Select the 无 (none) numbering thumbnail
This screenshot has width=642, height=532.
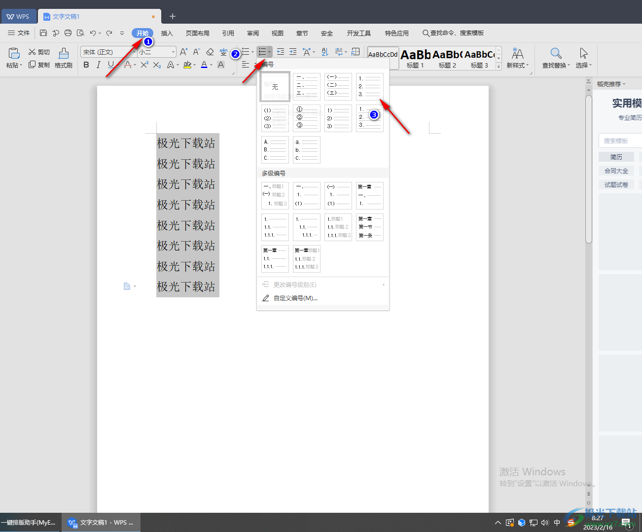point(275,87)
